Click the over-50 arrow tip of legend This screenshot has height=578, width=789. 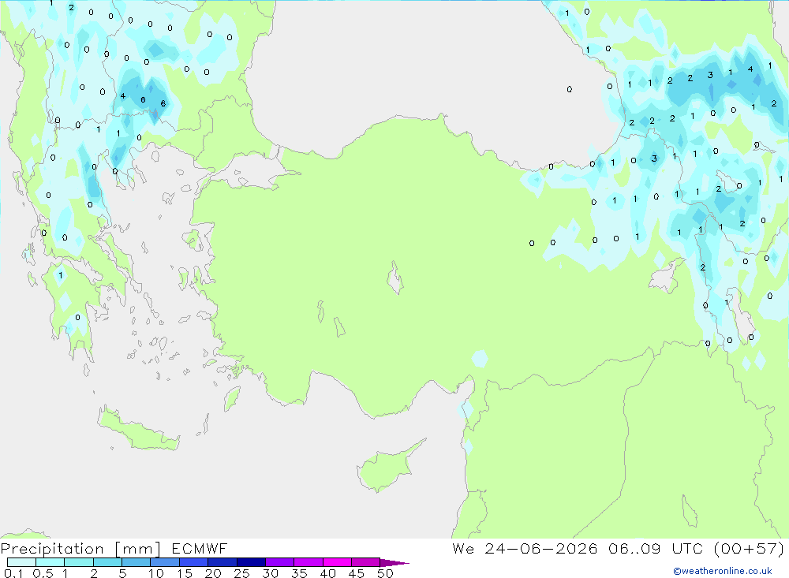click(x=394, y=563)
